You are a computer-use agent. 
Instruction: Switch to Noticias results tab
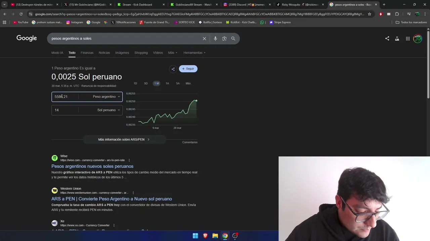104,53
